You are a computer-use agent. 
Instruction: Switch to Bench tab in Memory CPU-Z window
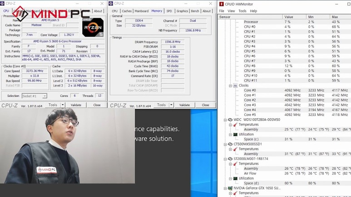(195, 11)
